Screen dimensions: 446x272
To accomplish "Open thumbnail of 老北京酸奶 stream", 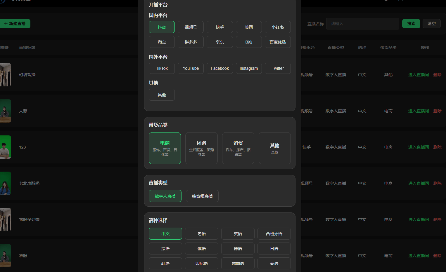I will click(5, 183).
